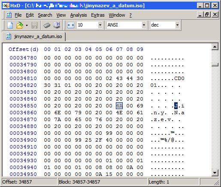
Task: Click the Open disk icon
Action: pyautogui.click(x=57, y=25)
